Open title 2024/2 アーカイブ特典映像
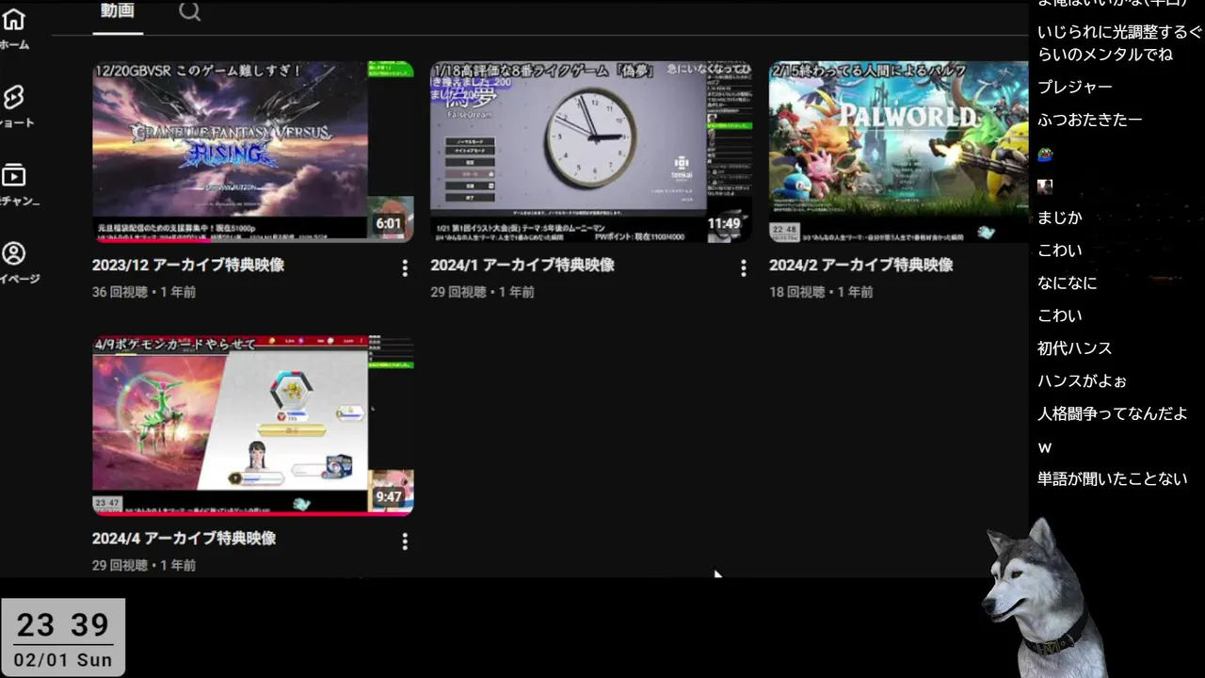The width and height of the screenshot is (1205, 678). point(861,266)
